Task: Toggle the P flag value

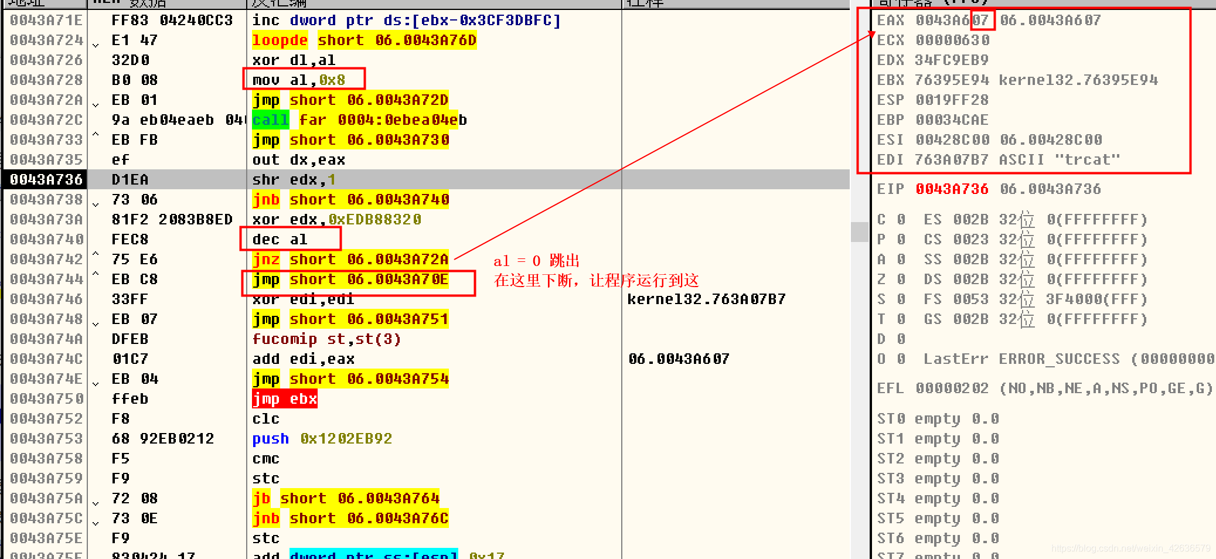Action: point(901,240)
